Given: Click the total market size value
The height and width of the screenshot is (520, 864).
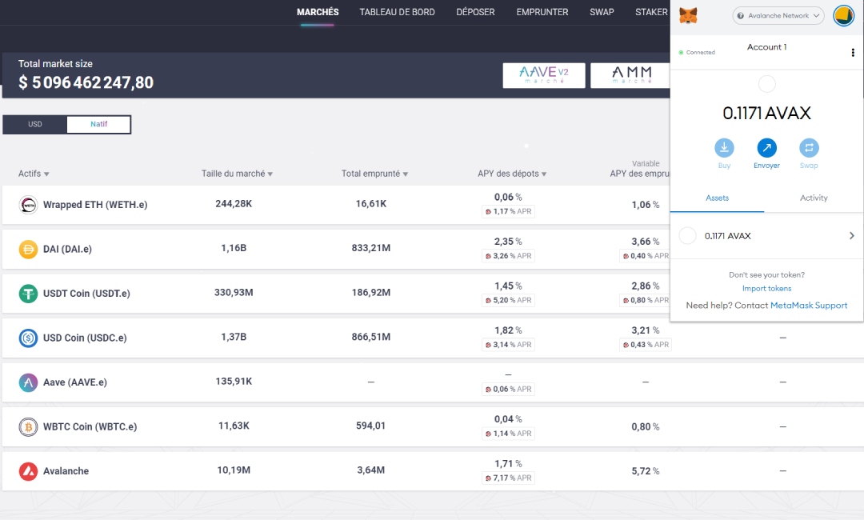Looking at the screenshot, I should pyautogui.click(x=86, y=82).
